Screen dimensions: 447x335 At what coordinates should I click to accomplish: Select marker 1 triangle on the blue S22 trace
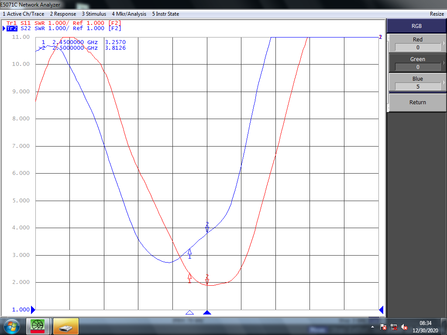tap(189, 251)
